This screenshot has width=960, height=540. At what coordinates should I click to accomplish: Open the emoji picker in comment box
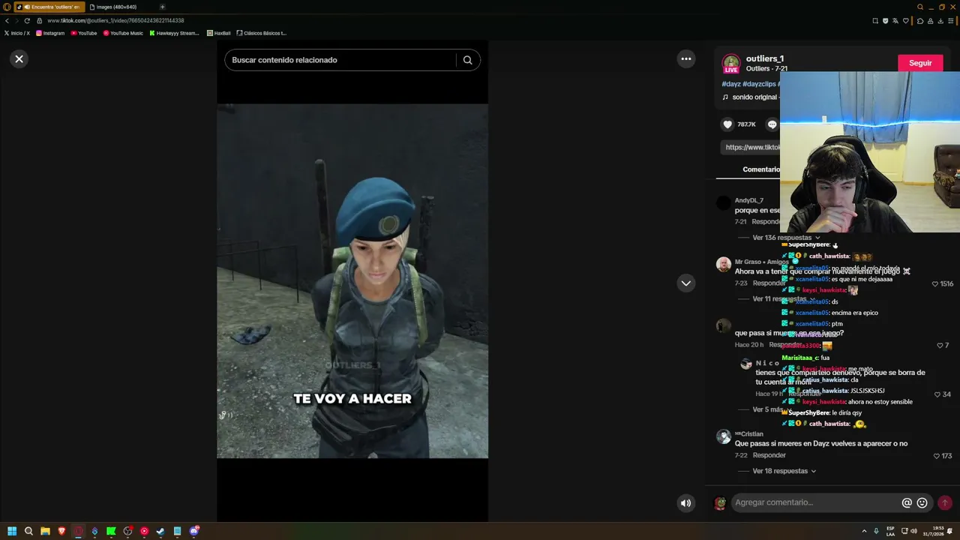pyautogui.click(x=922, y=503)
